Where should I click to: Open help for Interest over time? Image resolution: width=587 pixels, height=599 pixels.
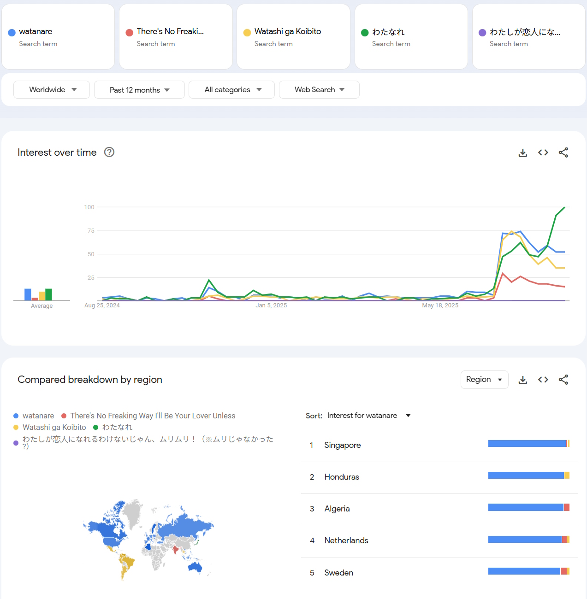(109, 152)
